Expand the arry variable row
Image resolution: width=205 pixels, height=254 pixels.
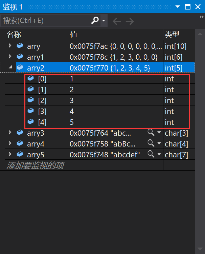click(10, 46)
